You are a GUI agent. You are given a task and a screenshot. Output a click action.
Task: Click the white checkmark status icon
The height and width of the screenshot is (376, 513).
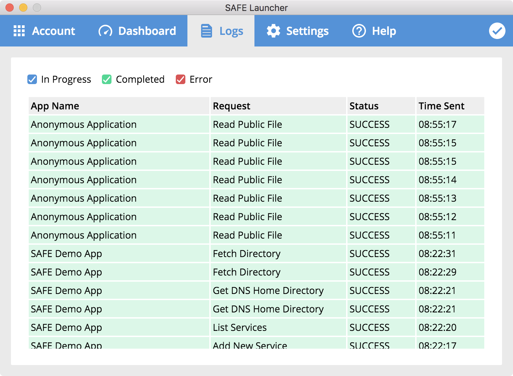coord(497,31)
